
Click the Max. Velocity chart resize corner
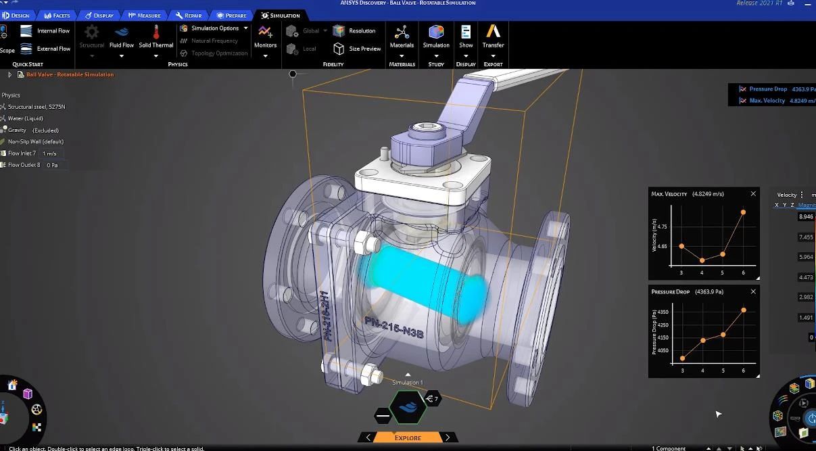click(x=757, y=278)
